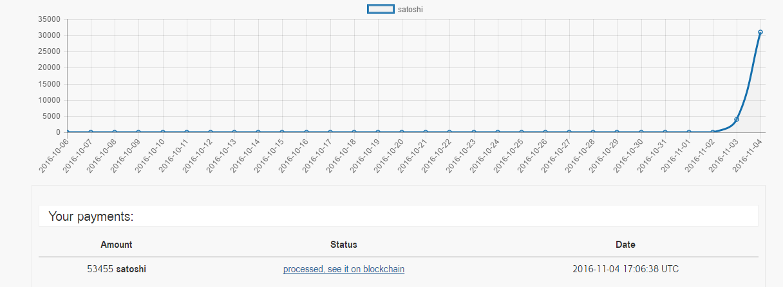The image size is (783, 287).
Task: Click the Amount column header
Action: point(117,245)
